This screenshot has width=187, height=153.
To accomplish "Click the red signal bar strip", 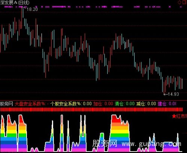I will pyautogui.click(x=91, y=110).
